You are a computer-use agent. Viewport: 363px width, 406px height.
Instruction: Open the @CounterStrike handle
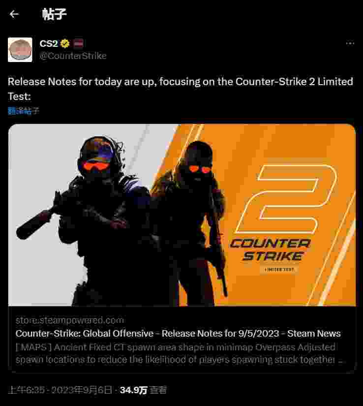(x=73, y=56)
